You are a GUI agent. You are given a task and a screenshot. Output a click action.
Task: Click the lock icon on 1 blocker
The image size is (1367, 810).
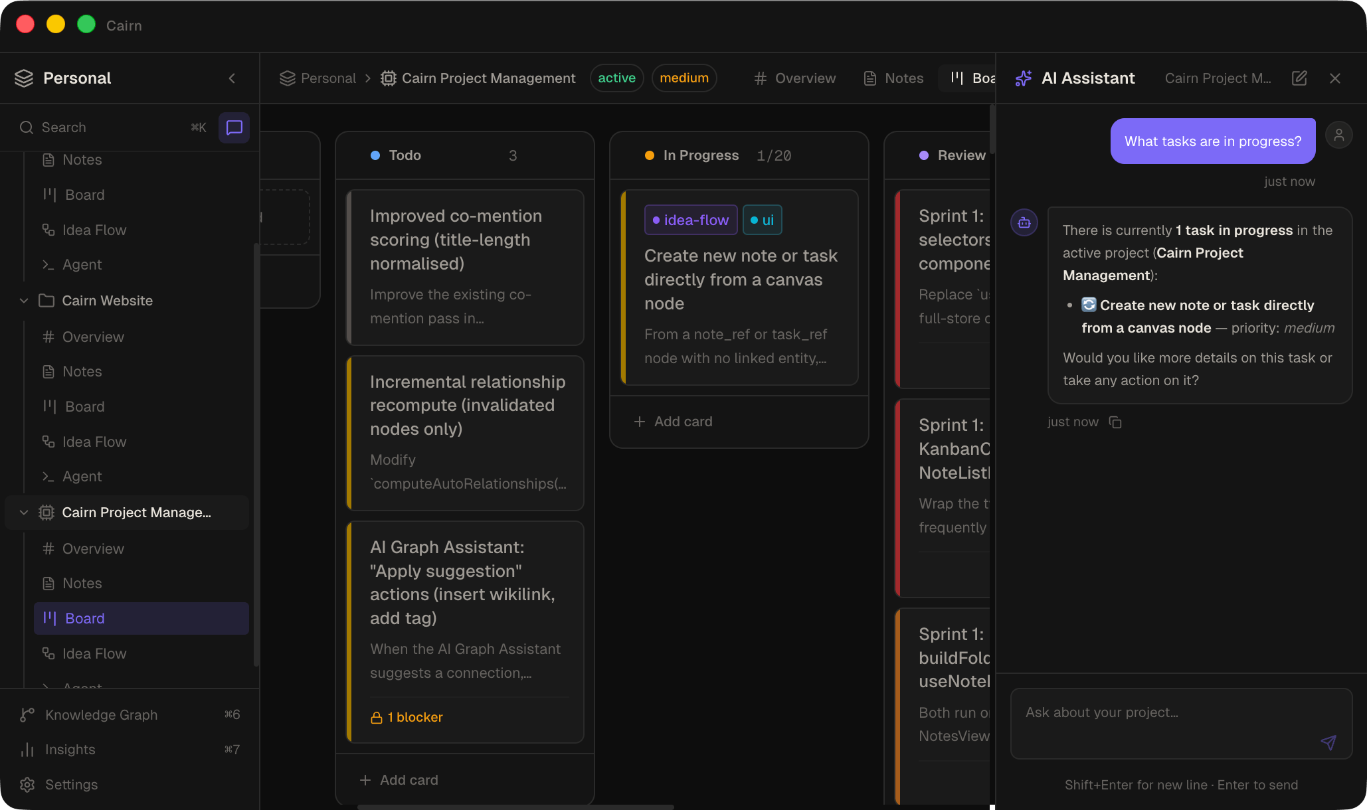pyautogui.click(x=377, y=718)
